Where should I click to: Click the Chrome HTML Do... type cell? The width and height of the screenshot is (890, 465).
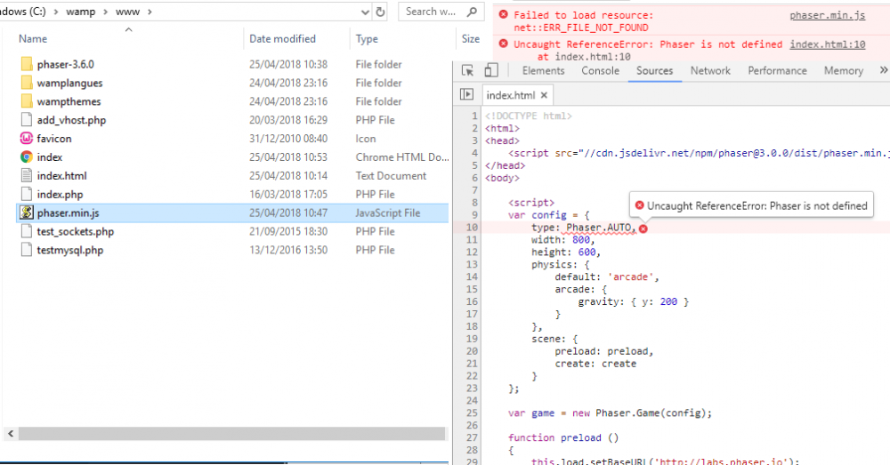click(x=402, y=157)
